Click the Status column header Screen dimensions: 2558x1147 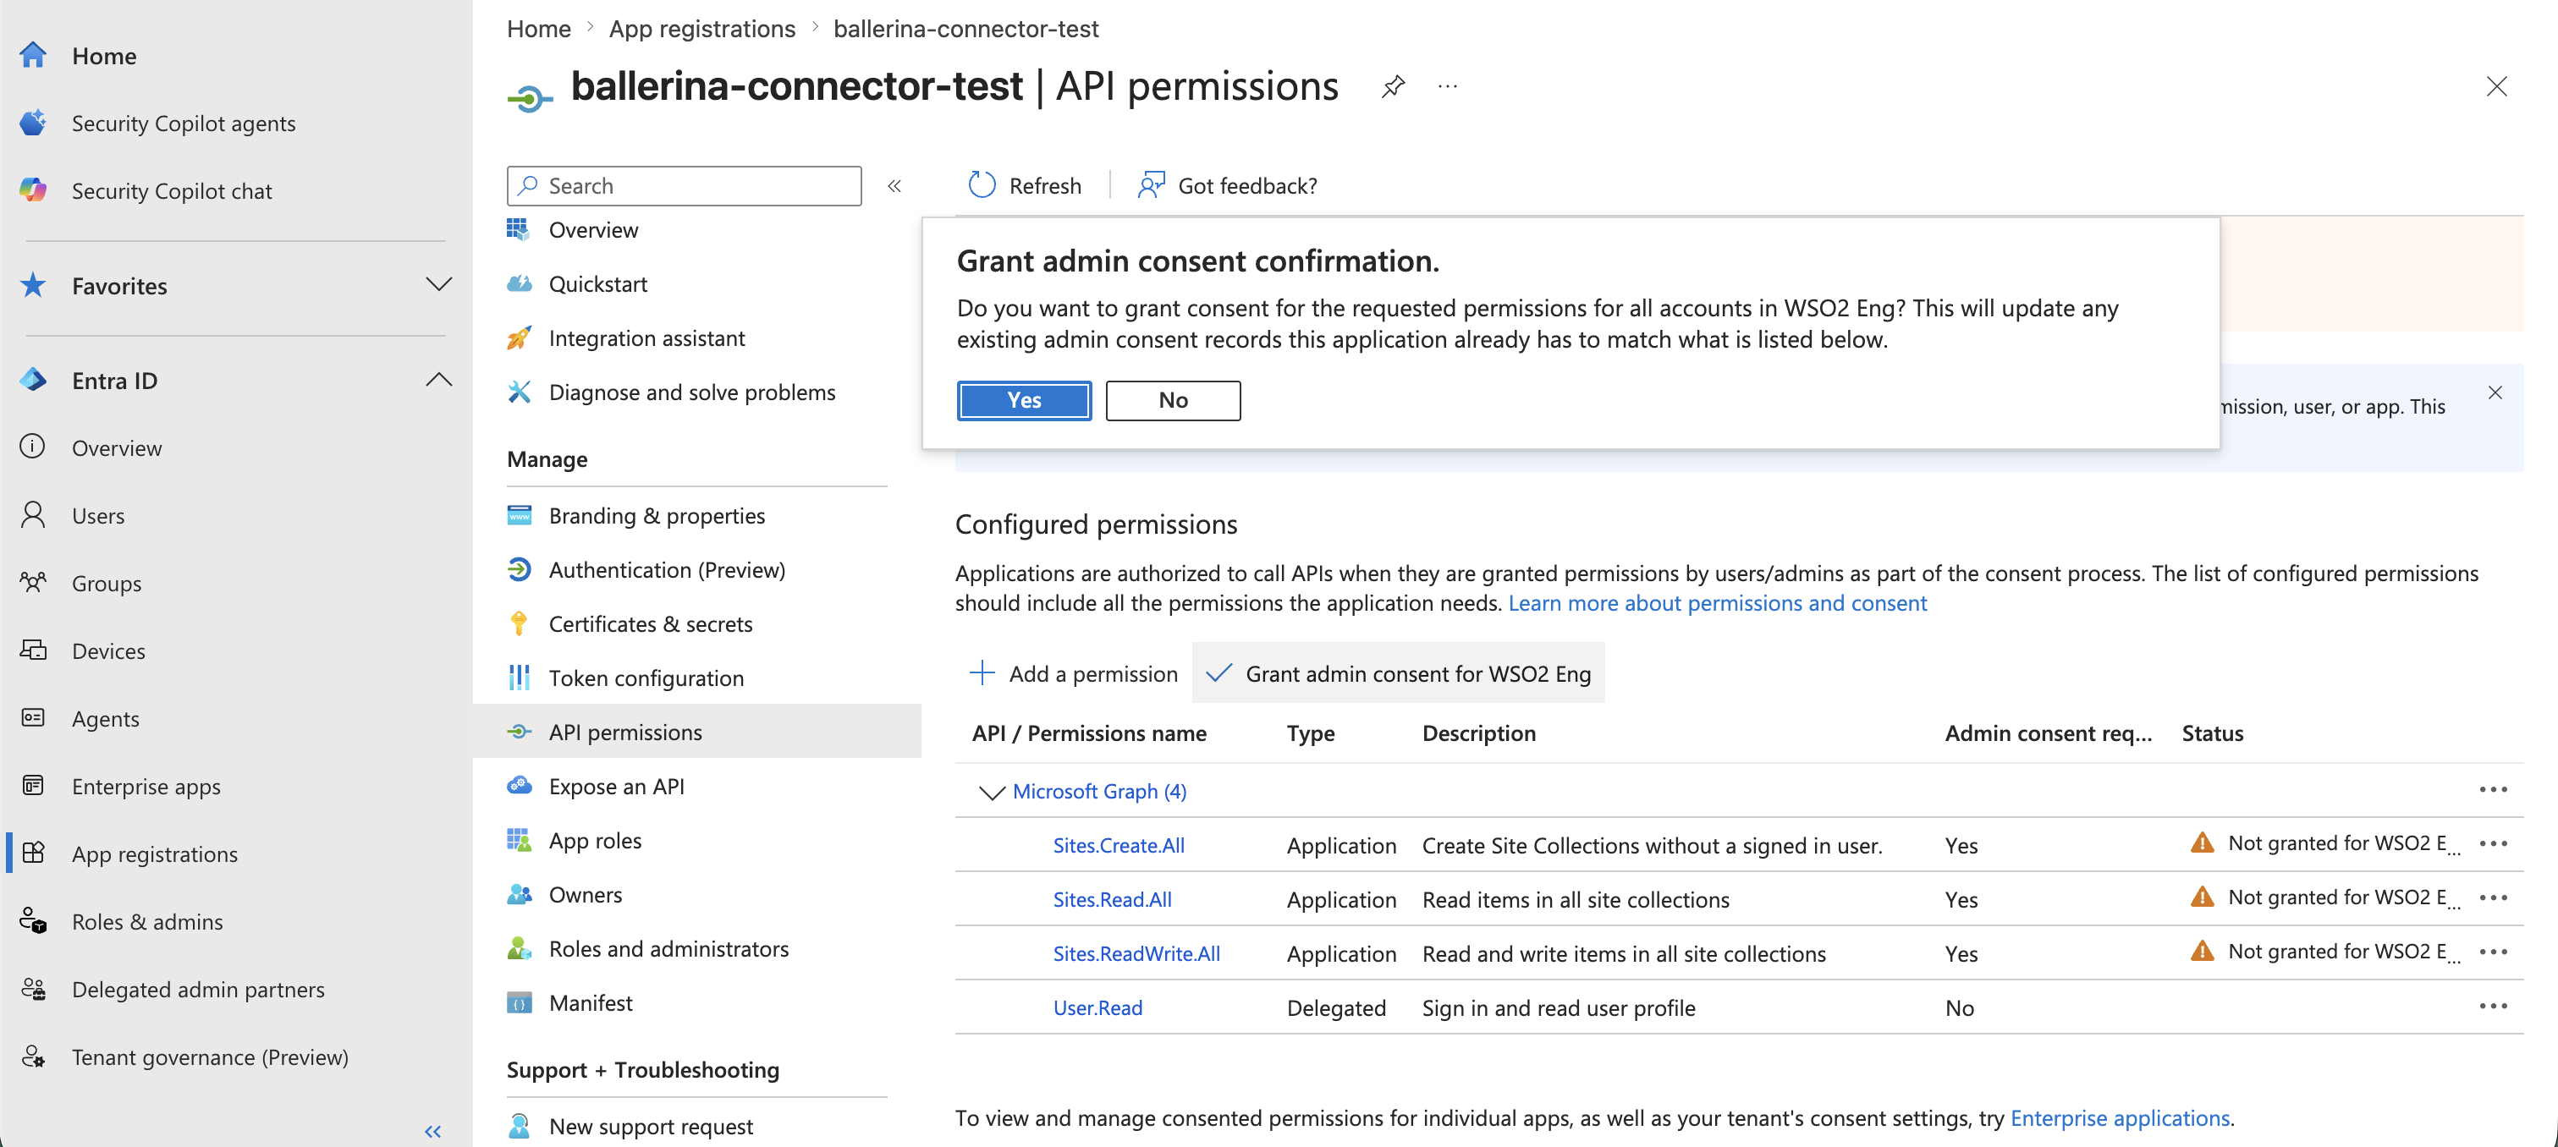(x=2213, y=733)
